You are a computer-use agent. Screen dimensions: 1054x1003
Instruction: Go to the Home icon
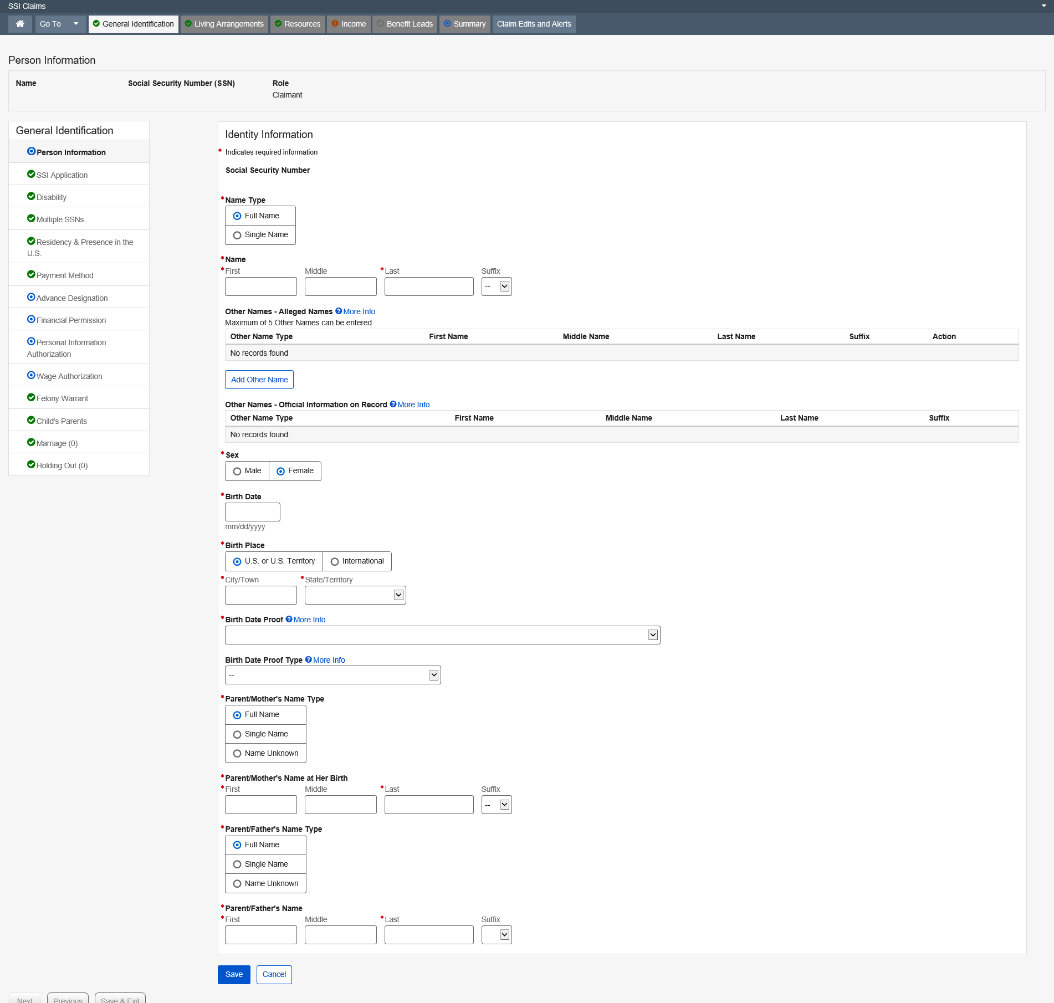click(x=20, y=24)
